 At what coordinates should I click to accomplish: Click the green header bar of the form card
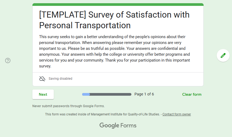click(118, 5)
